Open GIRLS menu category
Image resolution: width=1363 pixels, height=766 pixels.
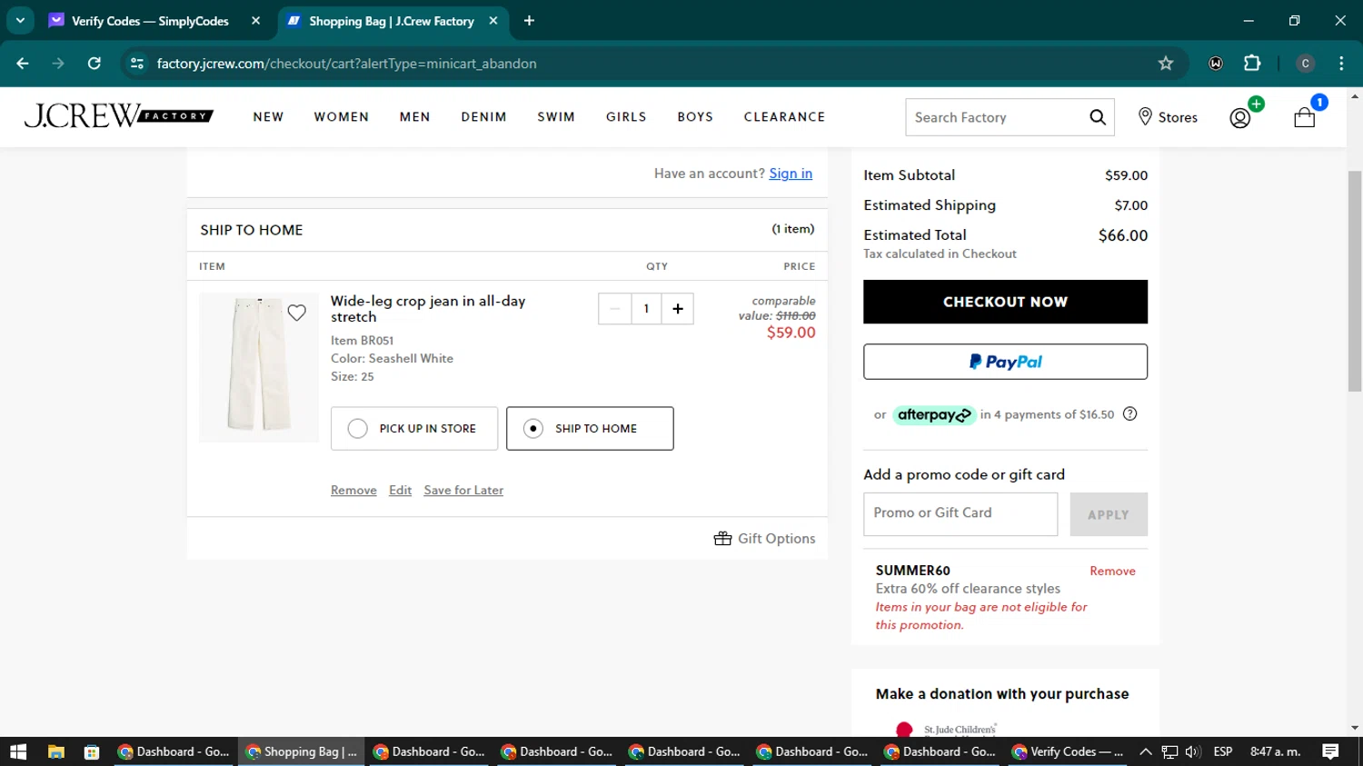pos(626,117)
